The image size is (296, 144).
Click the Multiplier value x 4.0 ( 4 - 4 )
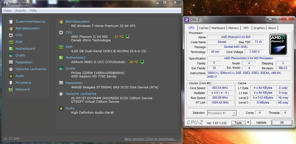(x=221, y=93)
